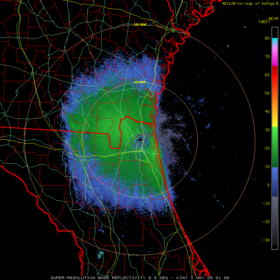Click the 50 value on the dBZ scale
The image size is (280, 280).
click(267, 93)
